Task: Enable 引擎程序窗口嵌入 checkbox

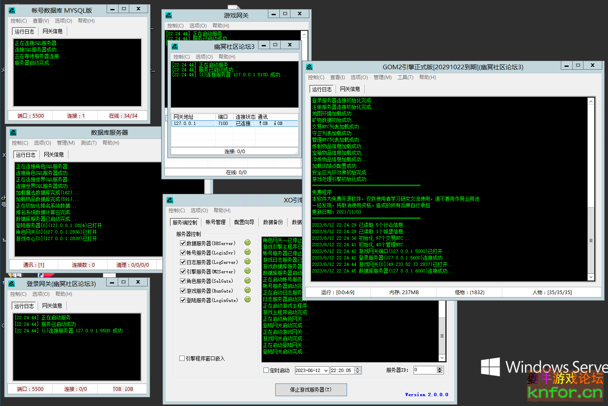Action: pos(182,358)
